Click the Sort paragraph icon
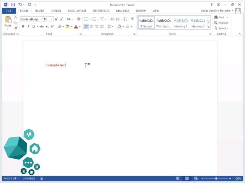This screenshot has height=183, width=245. 125,19
